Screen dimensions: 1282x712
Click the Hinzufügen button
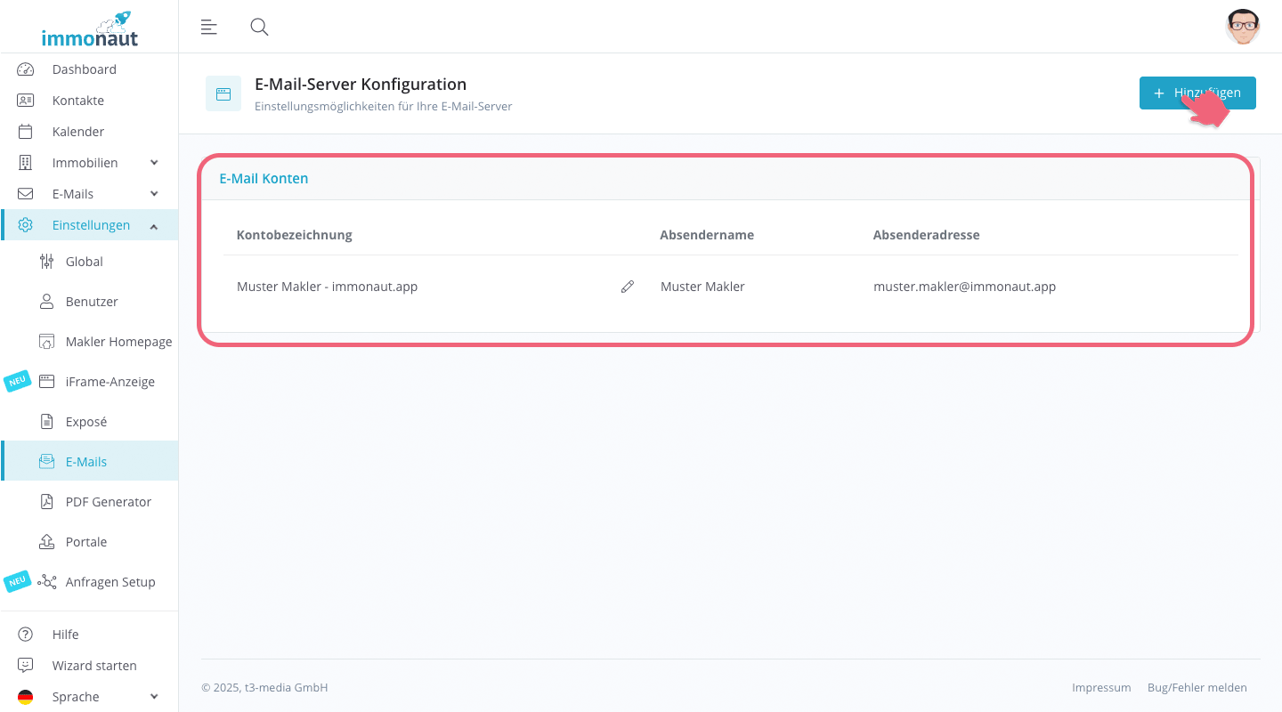[x=1197, y=93]
